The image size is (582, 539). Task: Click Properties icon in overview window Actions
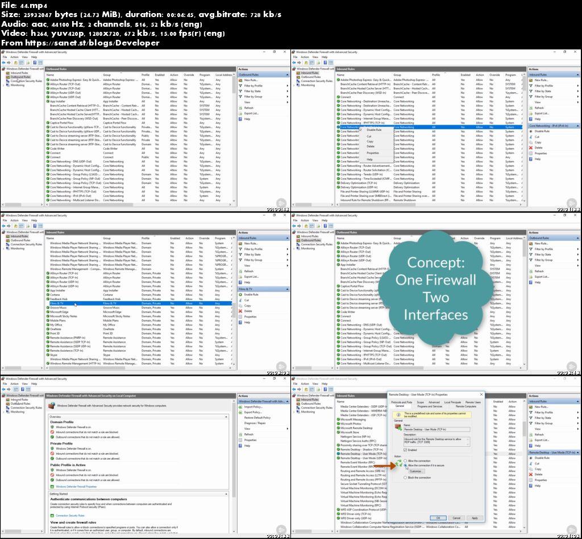click(x=240, y=440)
